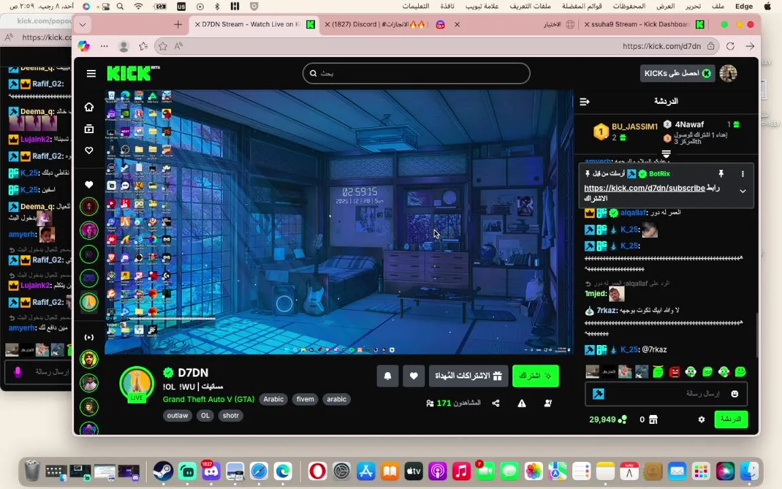
Task: Click the pin icon on BotRix message
Action: pyautogui.click(x=721, y=174)
